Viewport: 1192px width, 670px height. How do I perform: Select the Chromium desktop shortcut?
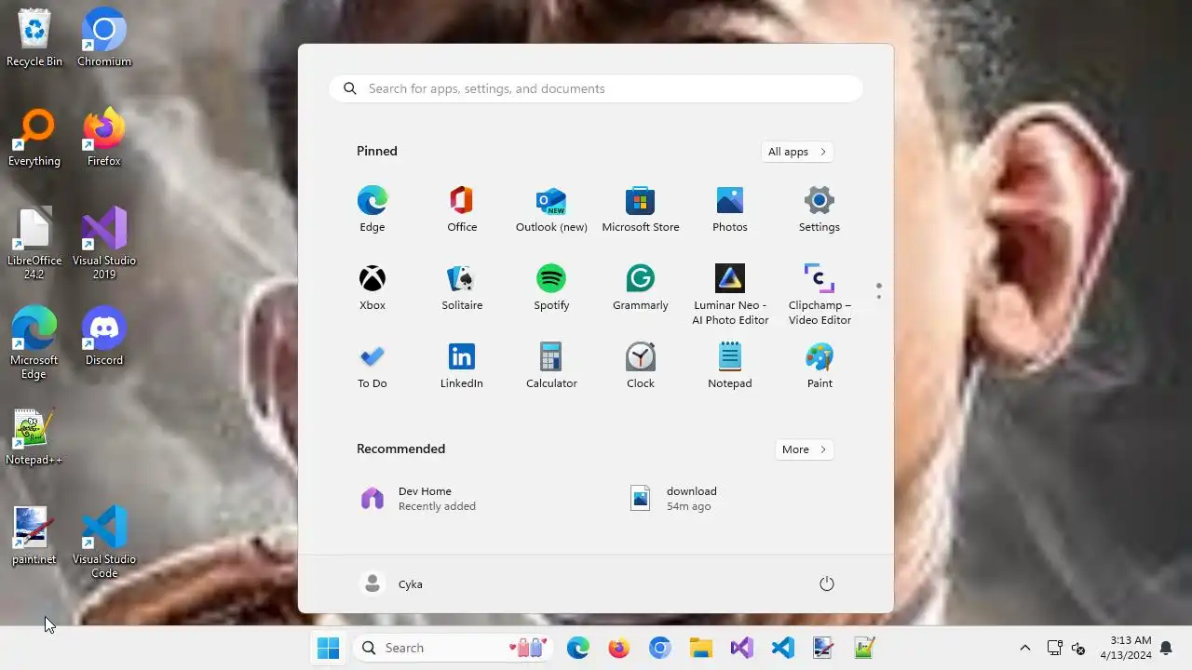coord(104,38)
